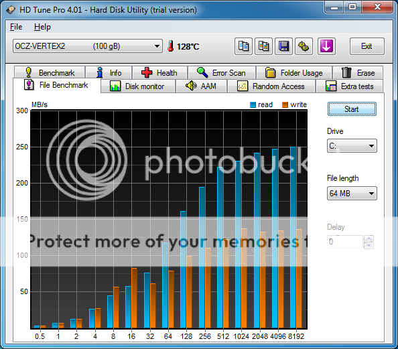The width and height of the screenshot is (398, 349).
Task: Open the File length 64 MB dropdown
Action: pos(352,194)
